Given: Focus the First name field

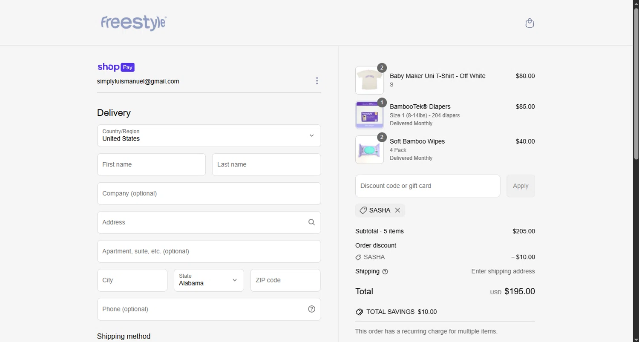Looking at the screenshot, I should [151, 164].
